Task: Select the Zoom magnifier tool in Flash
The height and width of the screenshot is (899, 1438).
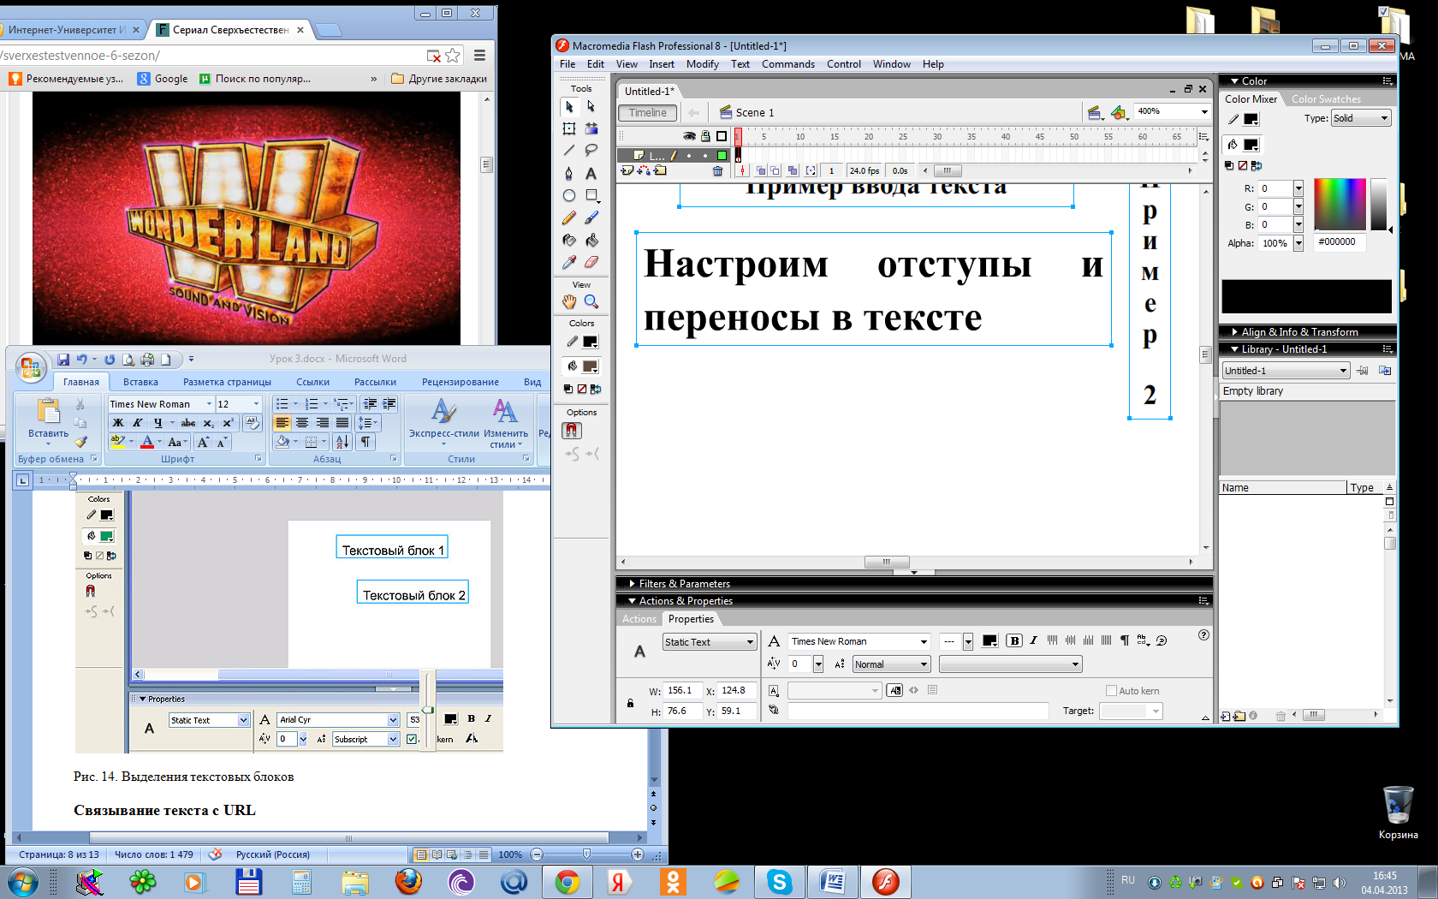Action: click(591, 301)
